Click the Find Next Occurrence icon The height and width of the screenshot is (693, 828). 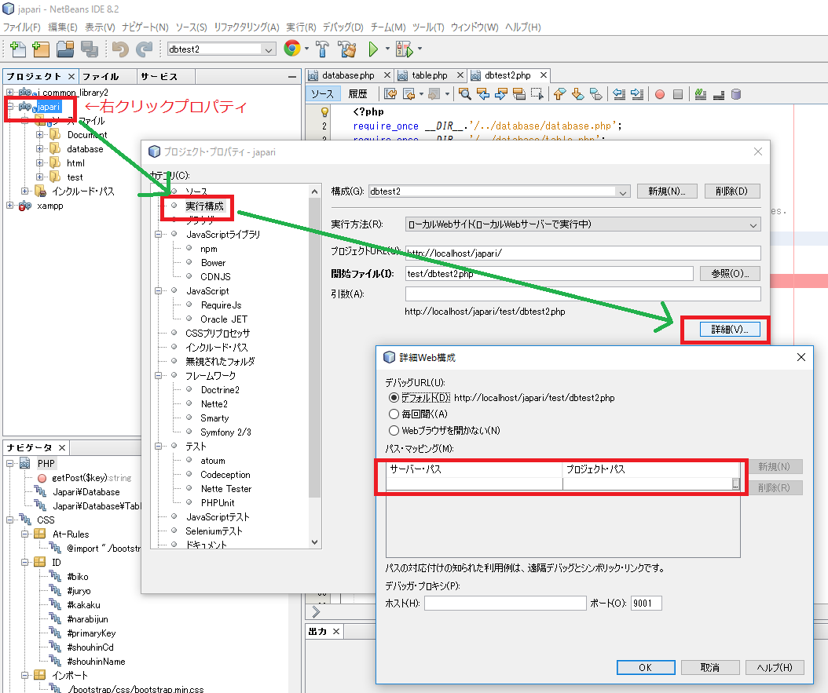[x=501, y=94]
